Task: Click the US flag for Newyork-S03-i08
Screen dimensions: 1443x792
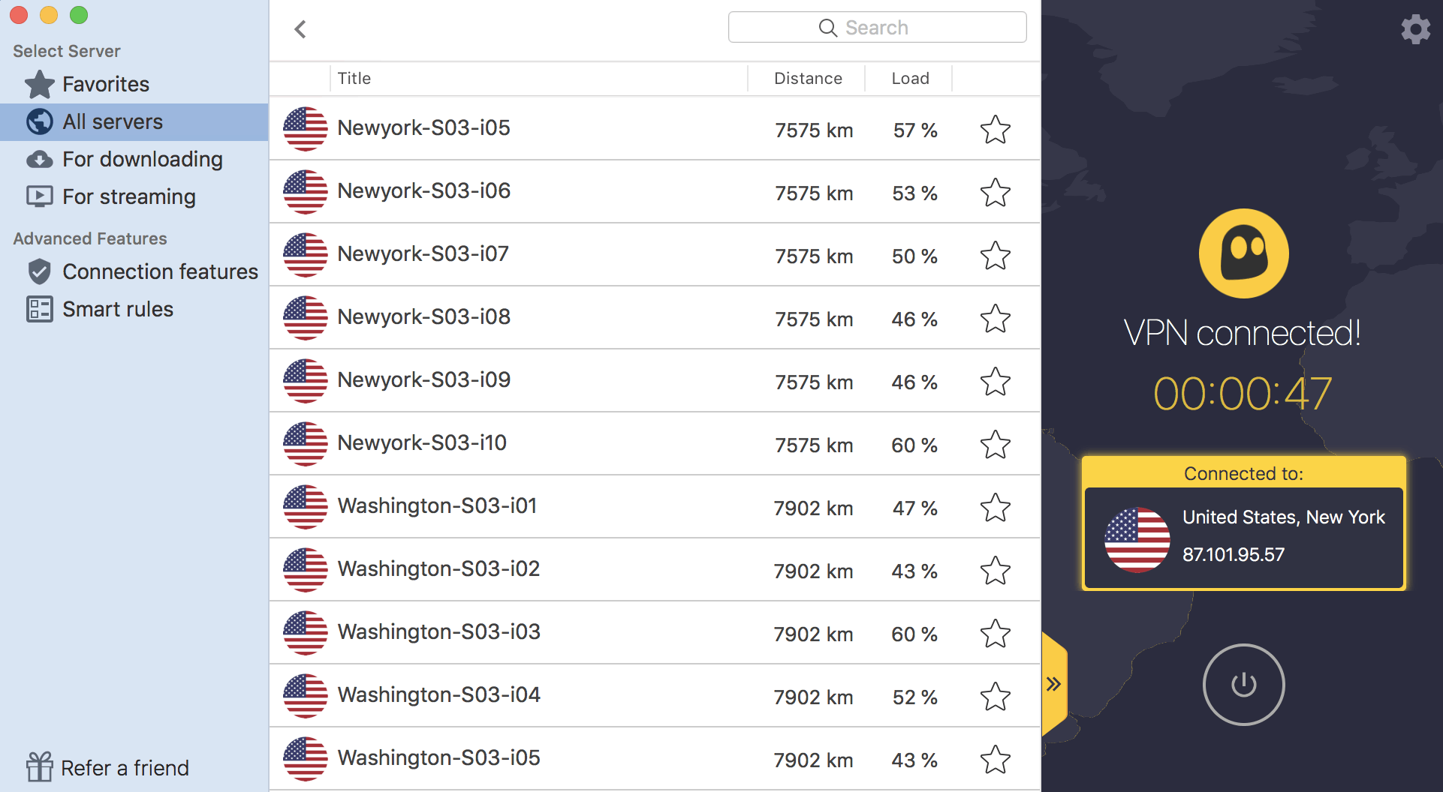Action: pyautogui.click(x=305, y=318)
